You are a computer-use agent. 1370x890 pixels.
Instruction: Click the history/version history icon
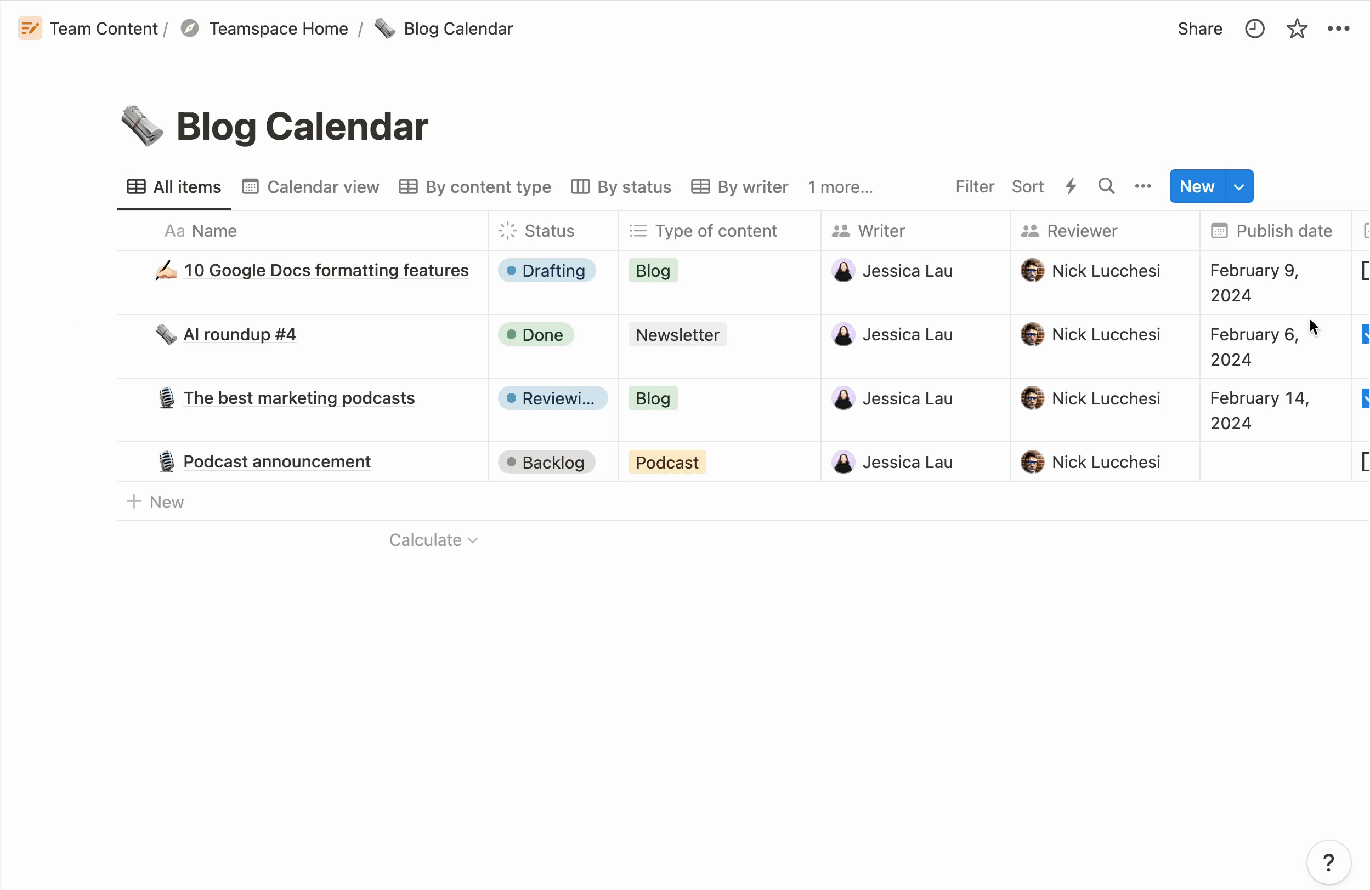pyautogui.click(x=1255, y=28)
